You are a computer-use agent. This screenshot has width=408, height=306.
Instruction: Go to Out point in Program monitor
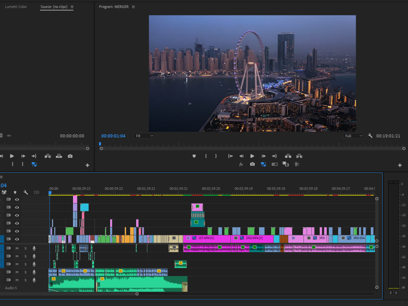(x=275, y=156)
